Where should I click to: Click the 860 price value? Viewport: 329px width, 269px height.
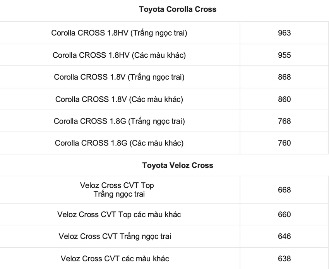pyautogui.click(x=284, y=99)
